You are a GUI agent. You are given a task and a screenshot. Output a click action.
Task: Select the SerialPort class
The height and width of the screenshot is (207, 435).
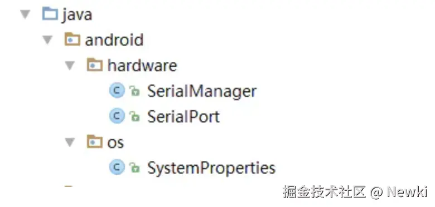[x=183, y=116]
